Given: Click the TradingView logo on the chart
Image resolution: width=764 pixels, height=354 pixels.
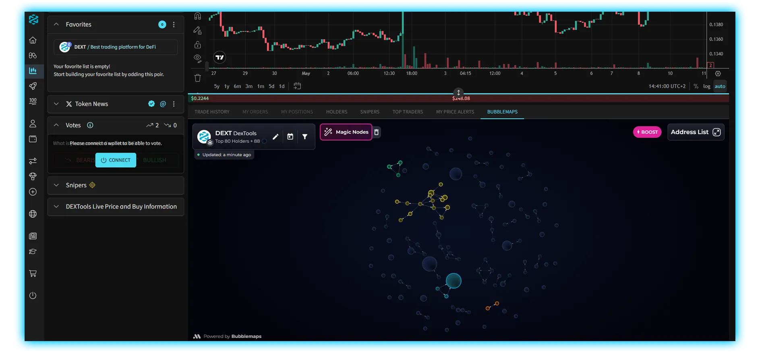Looking at the screenshot, I should [x=219, y=57].
